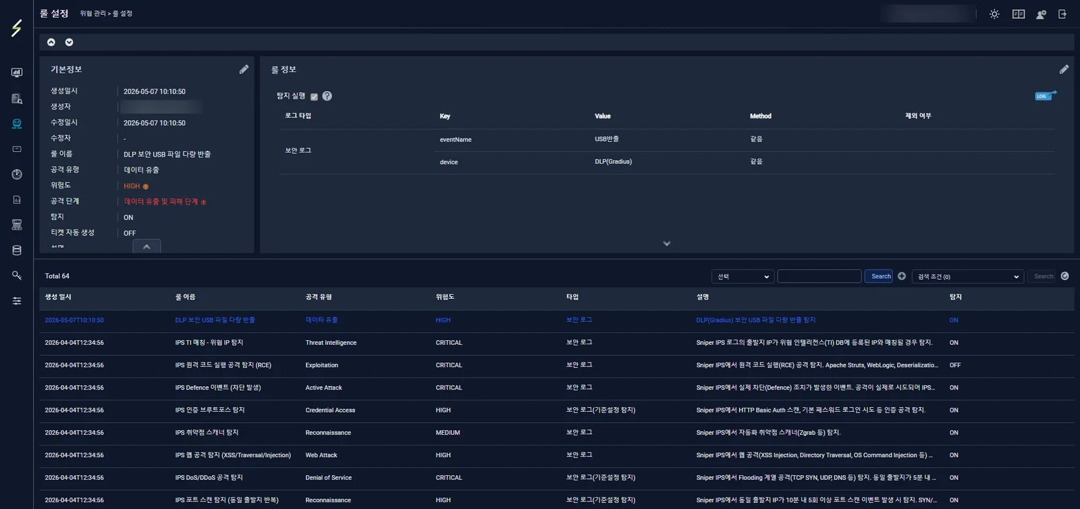
Task: Open the server rack icon in sidebar
Action: (17, 225)
